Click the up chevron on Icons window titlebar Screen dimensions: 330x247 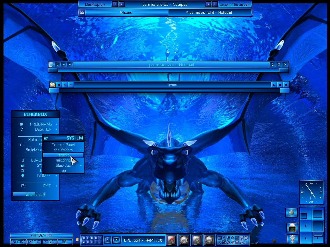tap(65, 85)
